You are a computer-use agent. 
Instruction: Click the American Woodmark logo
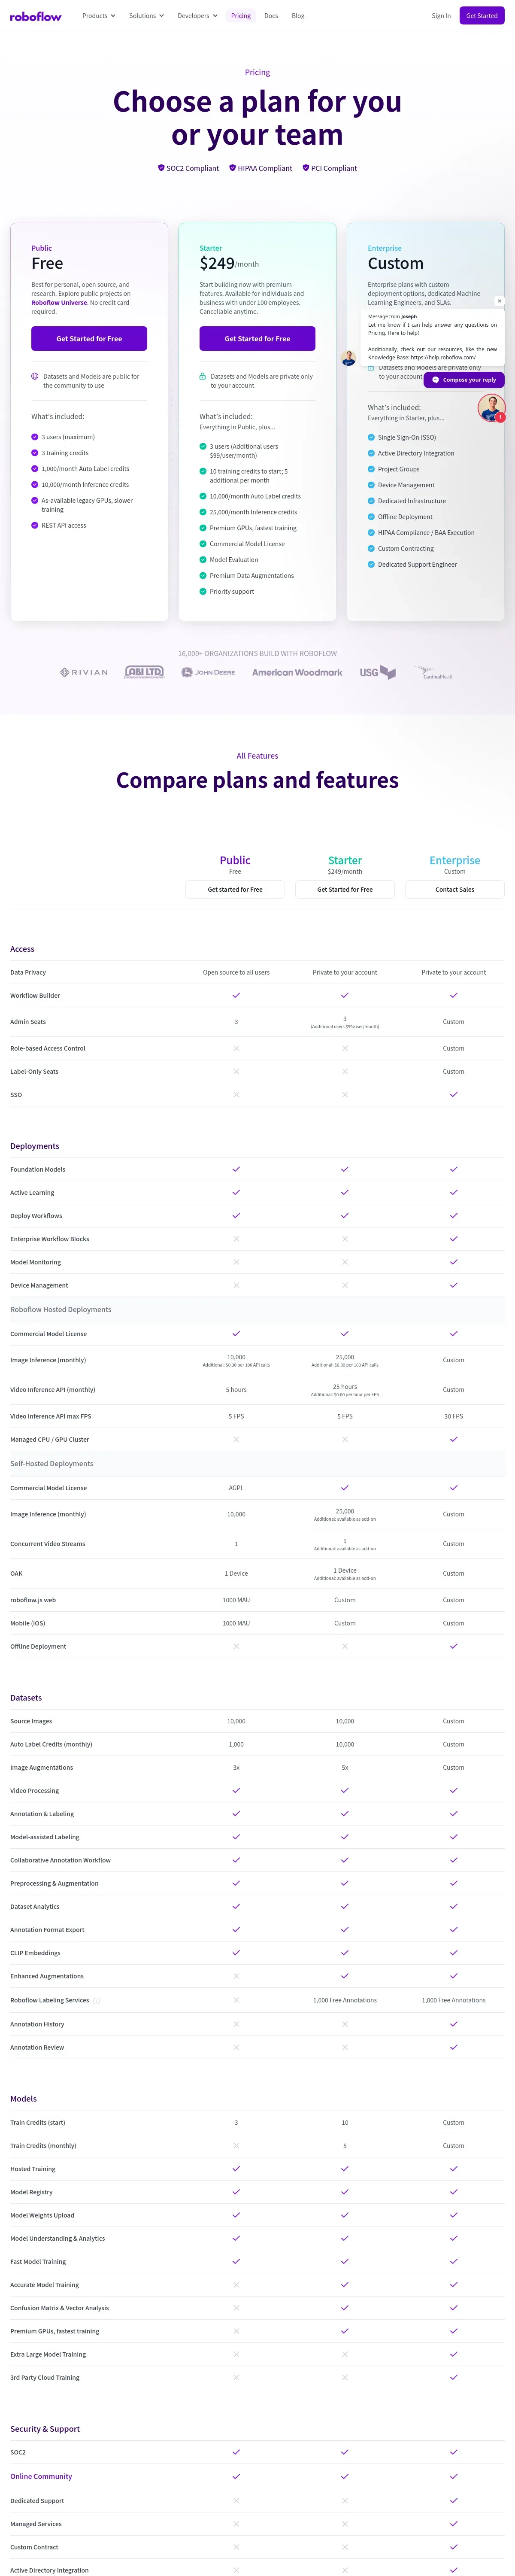[297, 673]
